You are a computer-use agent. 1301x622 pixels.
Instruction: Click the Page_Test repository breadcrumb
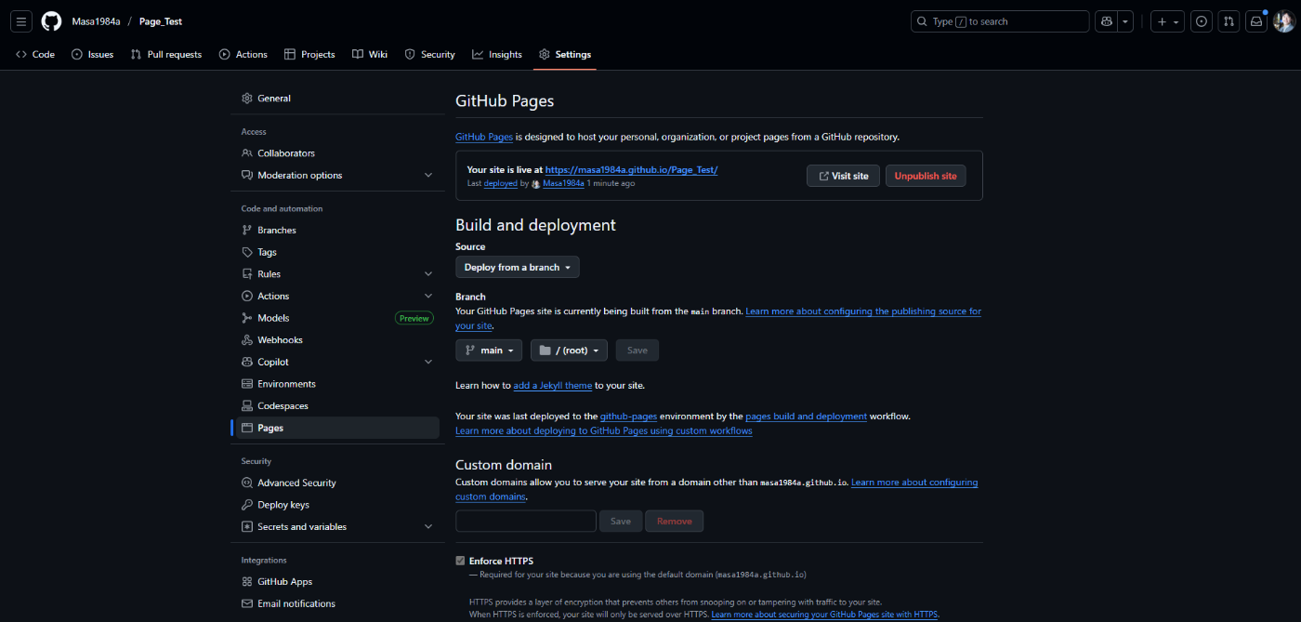click(161, 21)
